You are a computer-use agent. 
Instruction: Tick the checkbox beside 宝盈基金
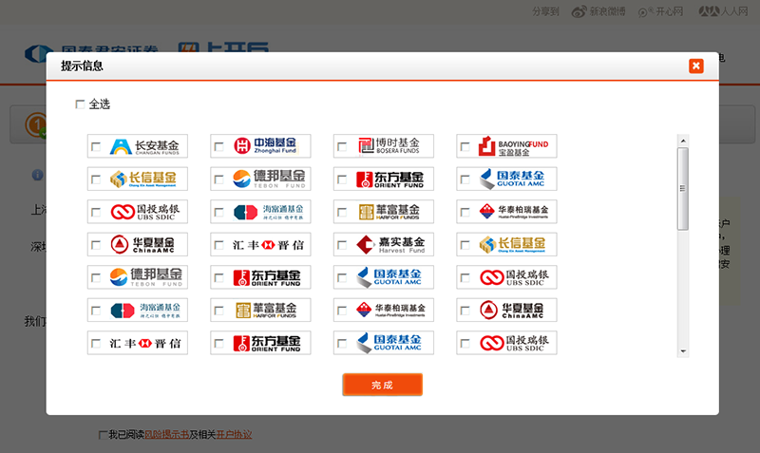465,147
